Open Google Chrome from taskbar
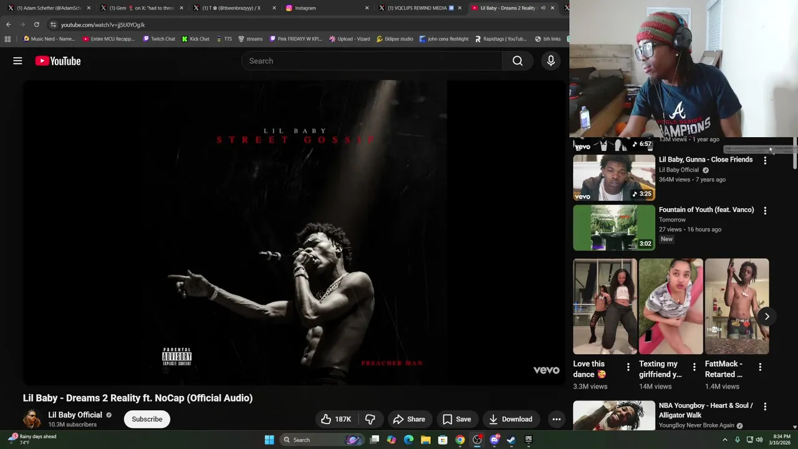 [460, 440]
